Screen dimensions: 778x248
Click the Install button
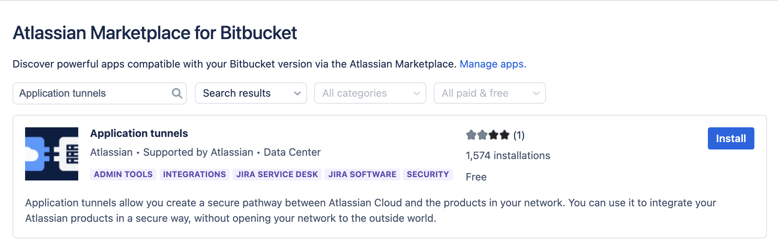[731, 138]
